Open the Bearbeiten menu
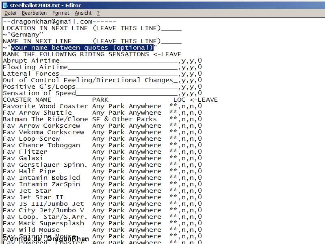 point(34,13)
